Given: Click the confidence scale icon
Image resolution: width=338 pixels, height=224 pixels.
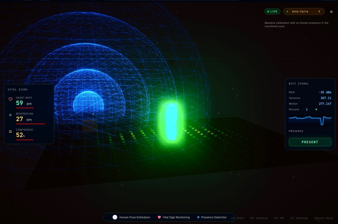Looking at the screenshot, I should [11, 131].
